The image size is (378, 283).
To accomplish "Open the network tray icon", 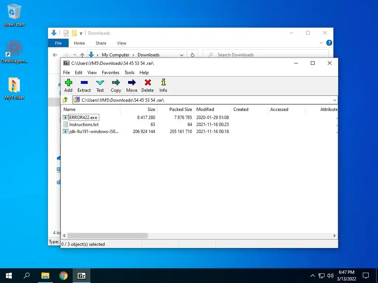I will (x=322, y=276).
